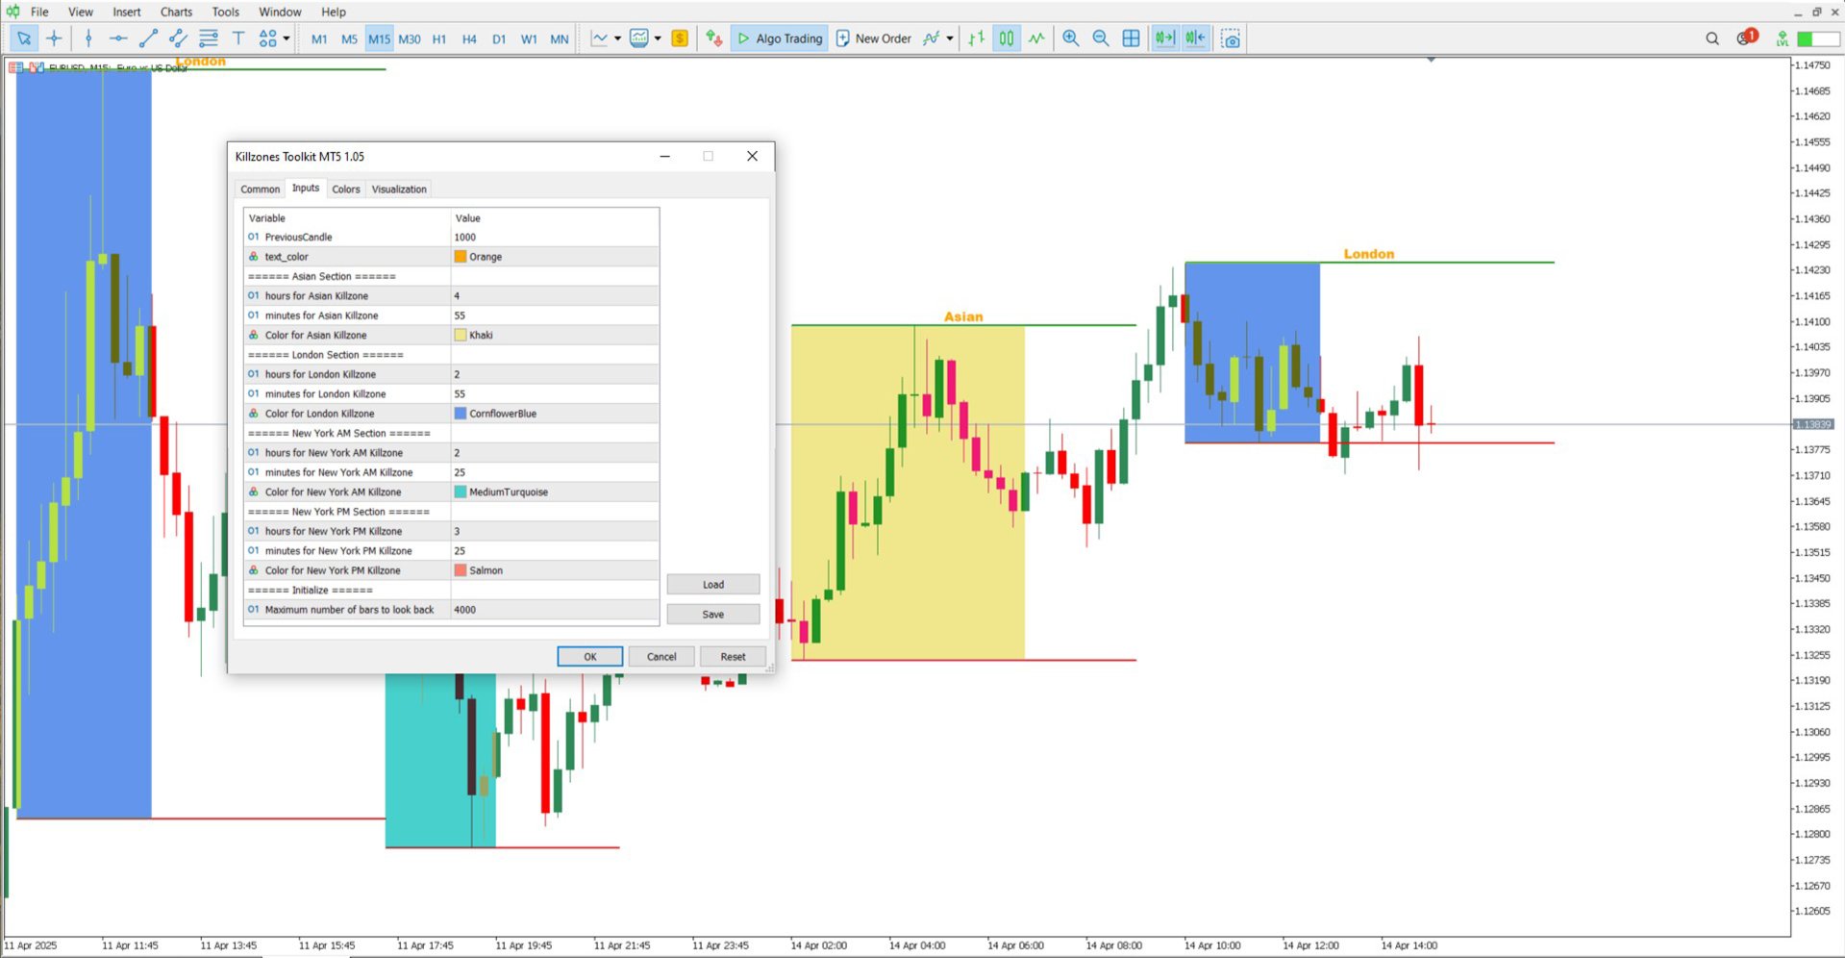This screenshot has height=958, width=1845.
Task: Switch to the Colors tab
Action: tap(346, 189)
